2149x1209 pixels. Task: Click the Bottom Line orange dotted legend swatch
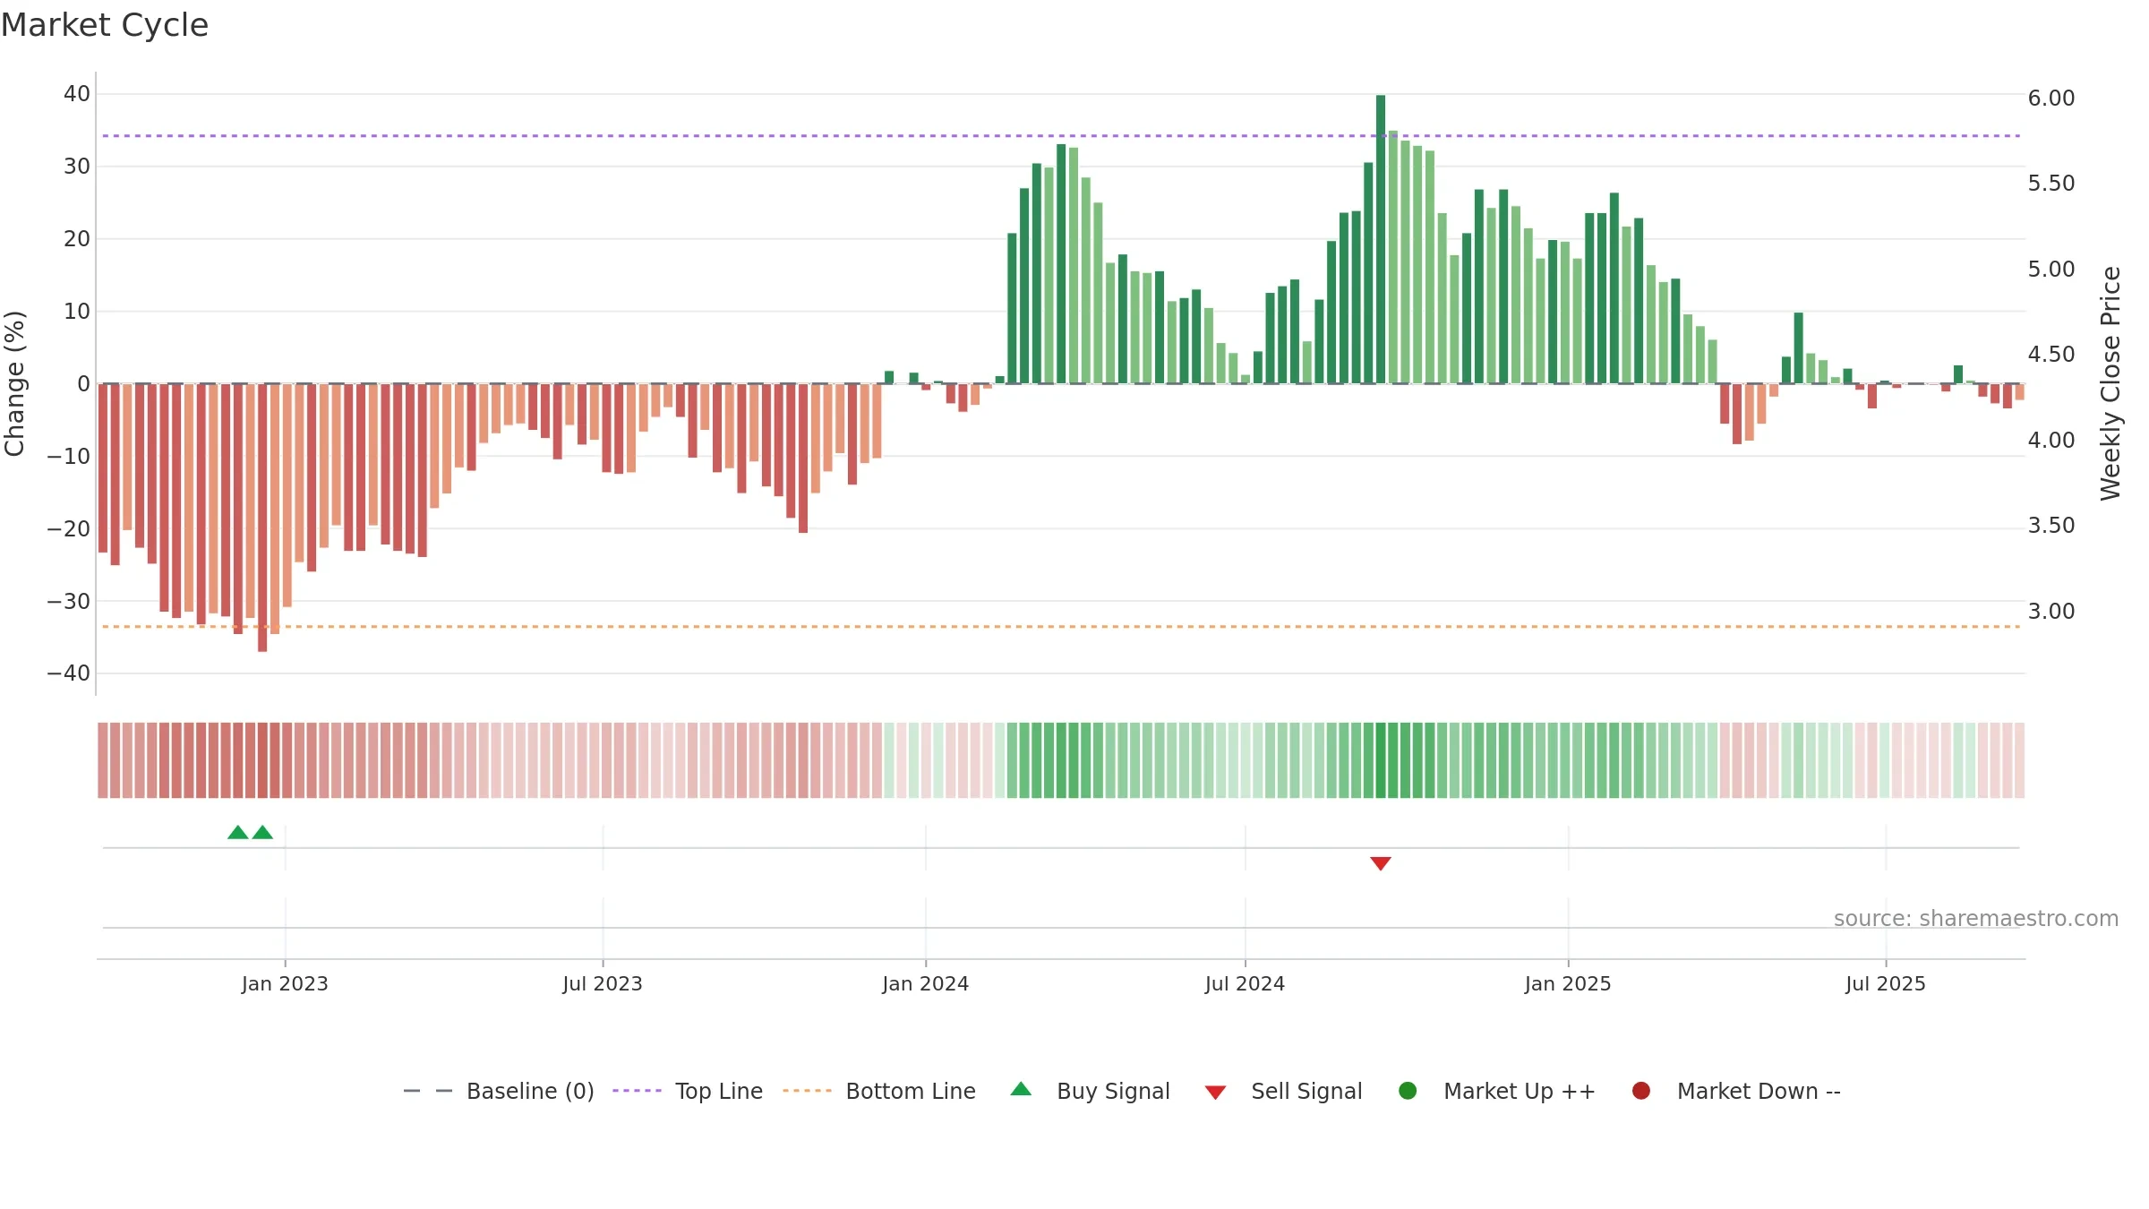pos(808,1091)
